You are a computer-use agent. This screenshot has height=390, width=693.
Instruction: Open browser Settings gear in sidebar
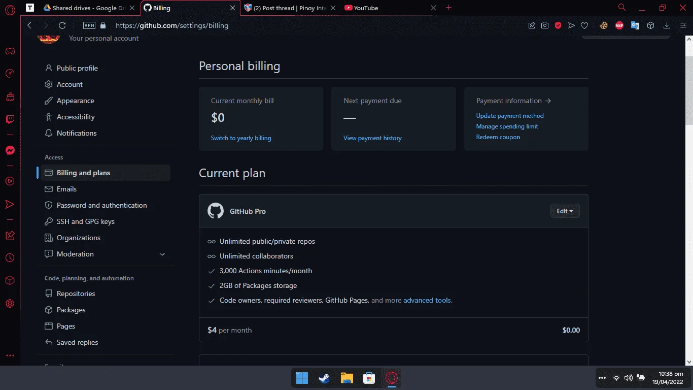10,304
